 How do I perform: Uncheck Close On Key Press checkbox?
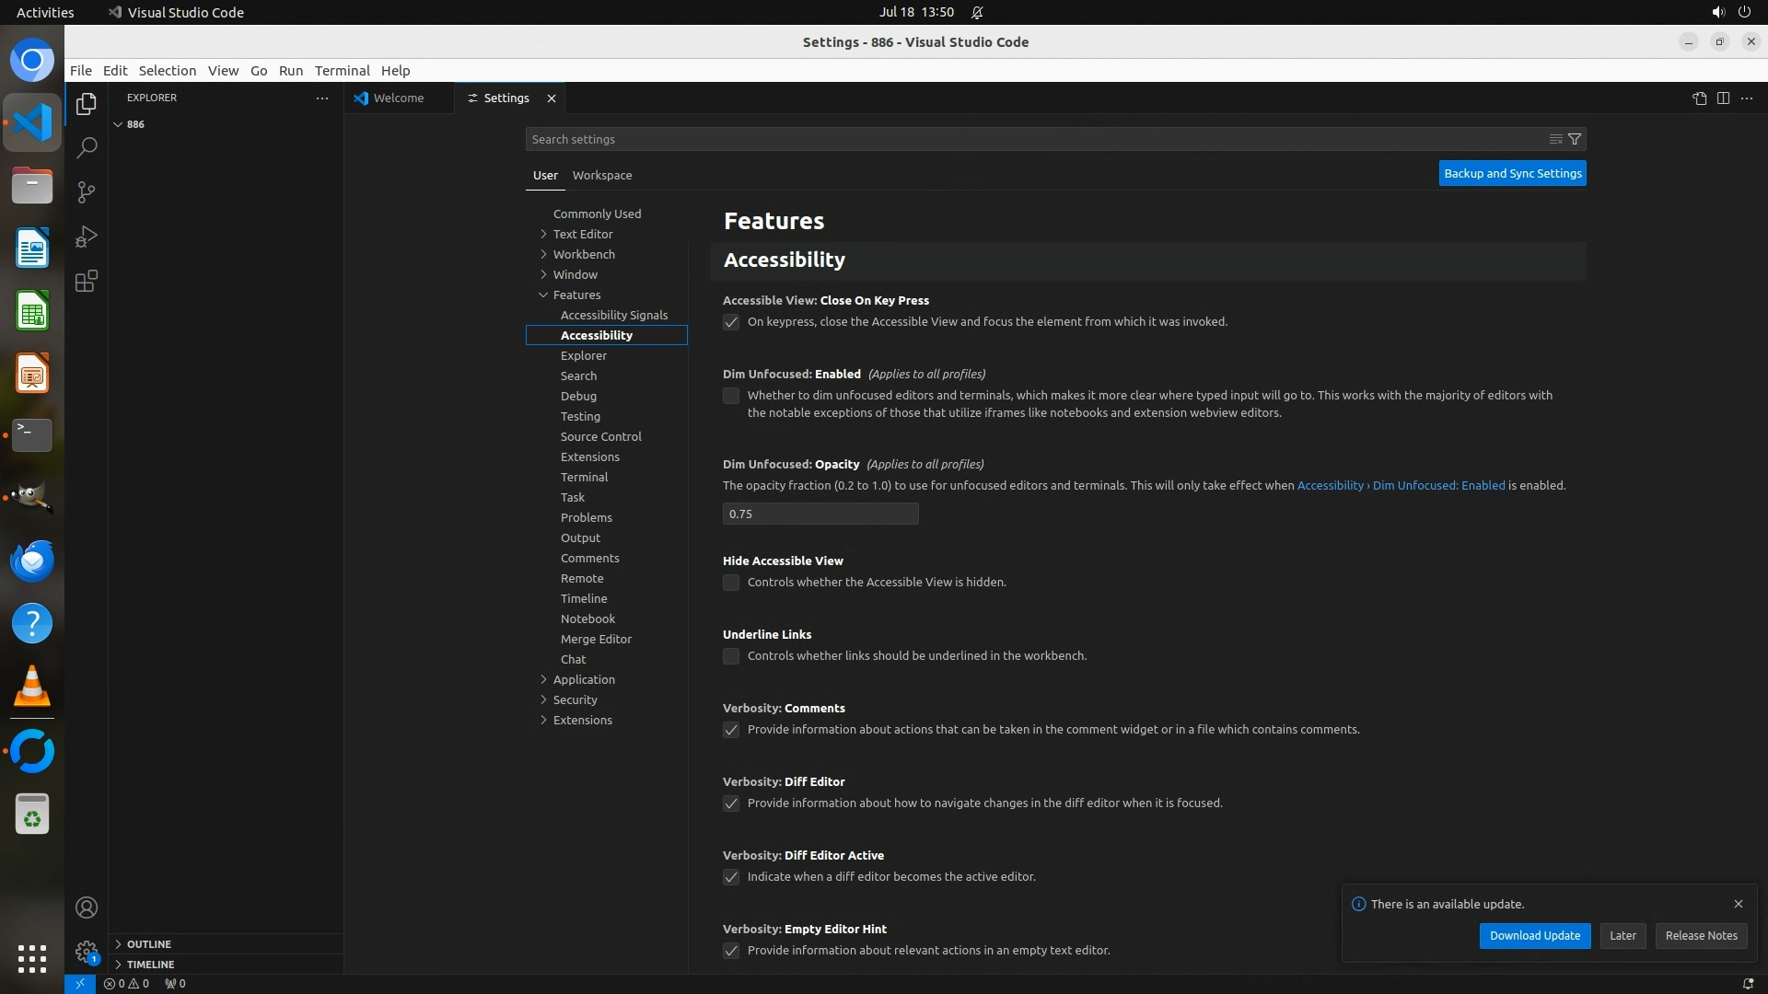(731, 322)
